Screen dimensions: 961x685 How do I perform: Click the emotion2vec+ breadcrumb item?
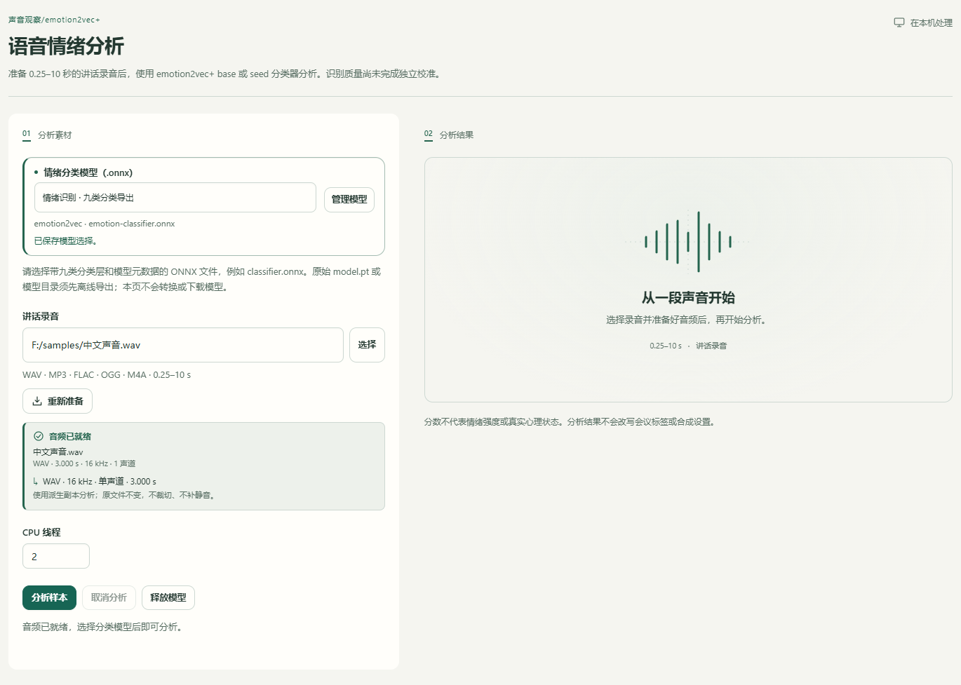pyautogui.click(x=72, y=20)
